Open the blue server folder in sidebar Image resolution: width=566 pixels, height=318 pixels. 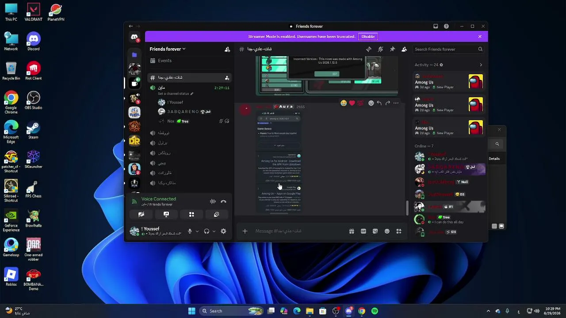pos(134,55)
